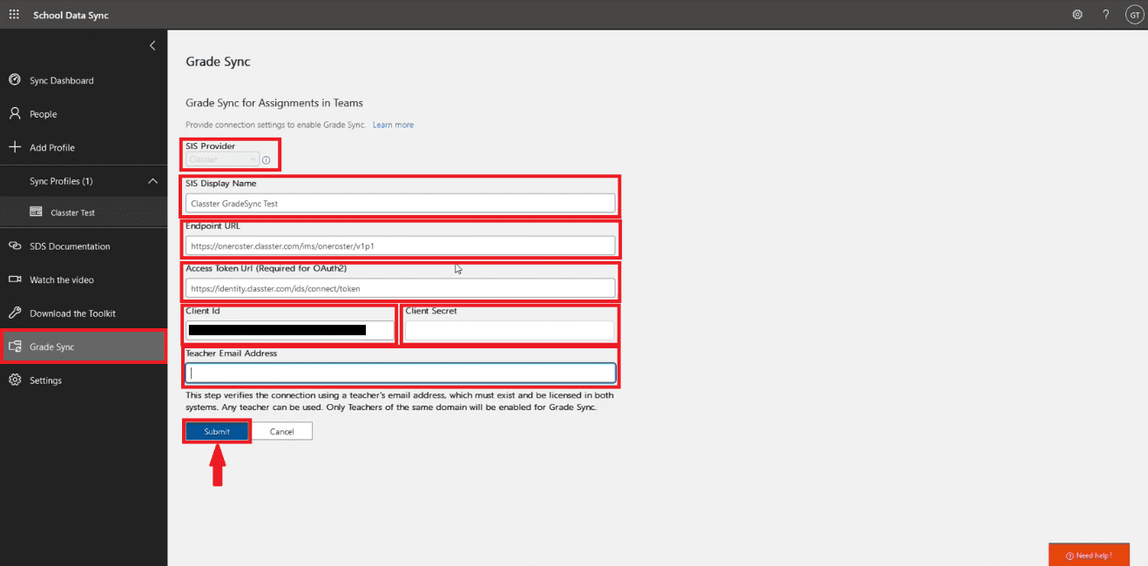Viewport: 1148px width, 566px height.
Task: Focus the Access Token Url field
Action: (400, 288)
